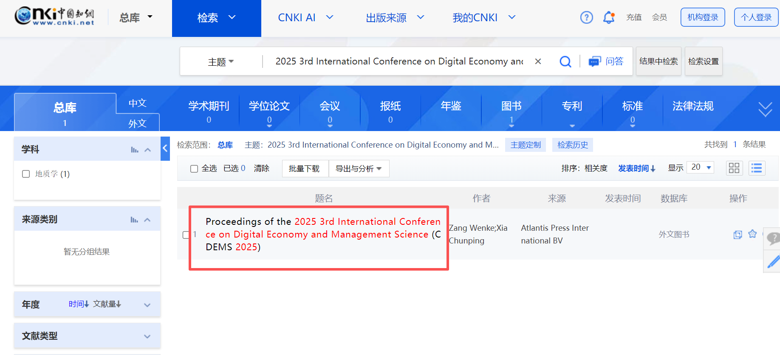Expand more database categories chevron
The height and width of the screenshot is (355, 780).
point(765,109)
